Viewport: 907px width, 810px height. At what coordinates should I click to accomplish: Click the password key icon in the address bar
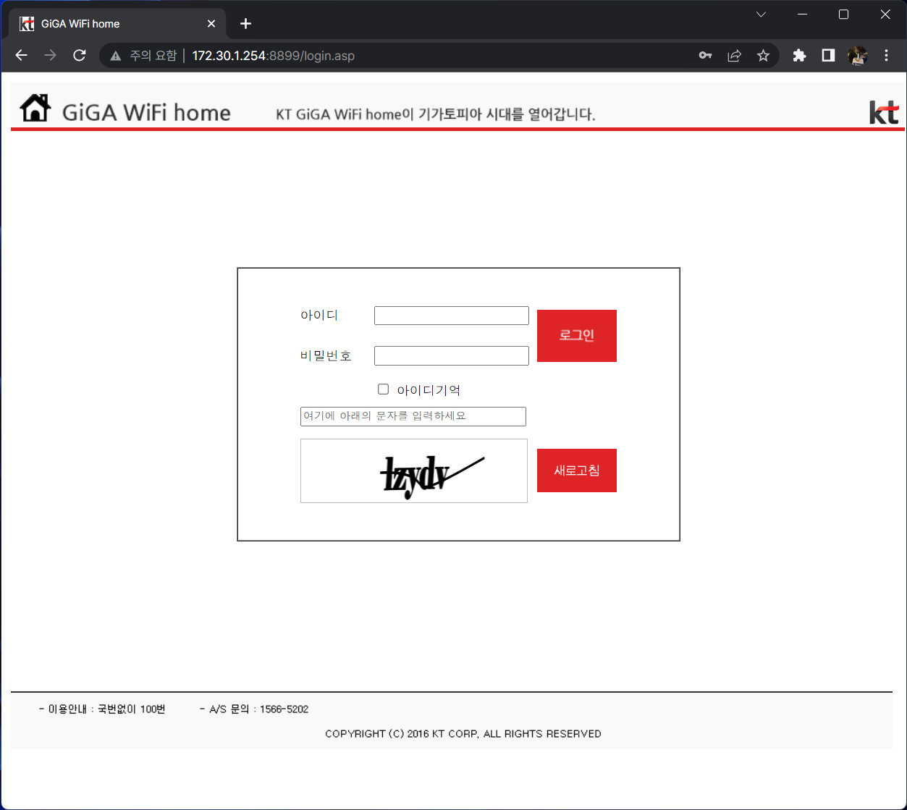(704, 55)
